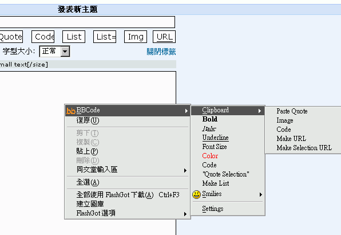
Task: Click the orange BBCode logo icon
Action: click(71, 111)
